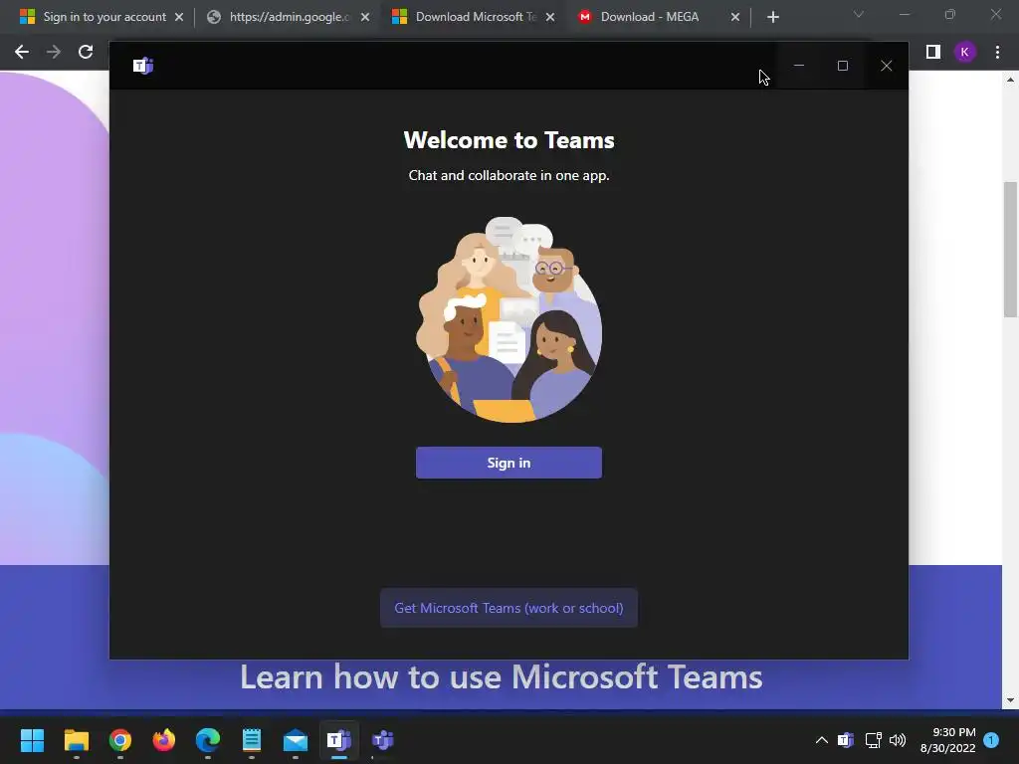Close the admin.google tab

point(365,17)
